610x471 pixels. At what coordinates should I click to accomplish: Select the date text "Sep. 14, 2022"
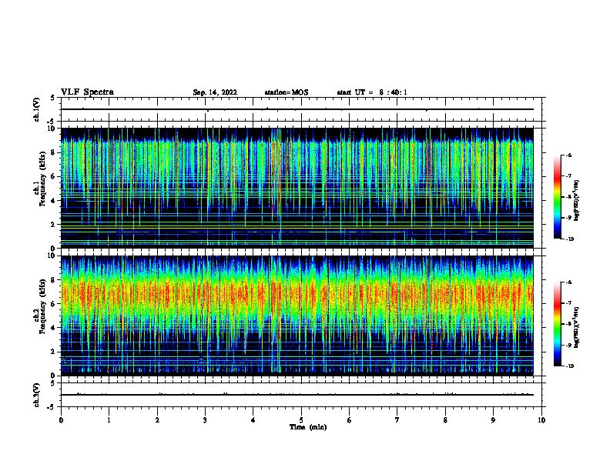point(215,92)
